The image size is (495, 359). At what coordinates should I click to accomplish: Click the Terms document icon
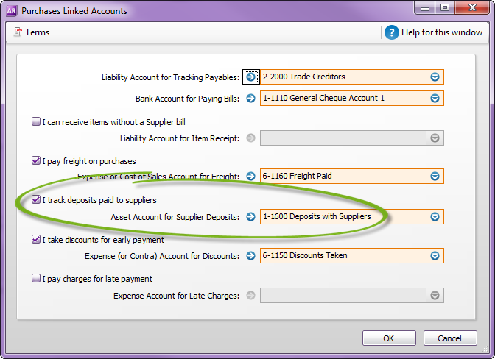[18, 32]
